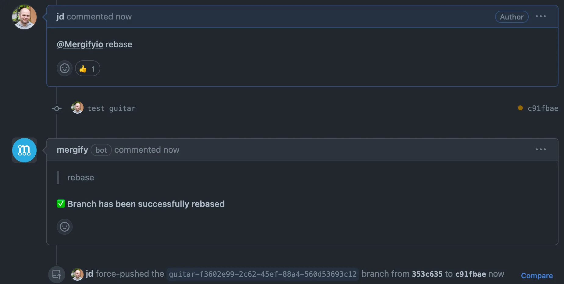Add a reaction to jd's rebase comment
Viewport: 564px width, 284px height.
coord(64,68)
